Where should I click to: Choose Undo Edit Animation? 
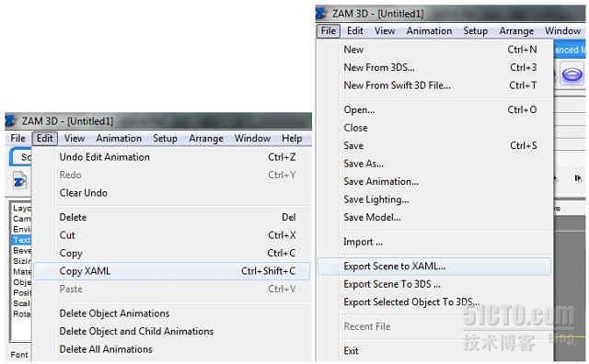click(x=172, y=157)
